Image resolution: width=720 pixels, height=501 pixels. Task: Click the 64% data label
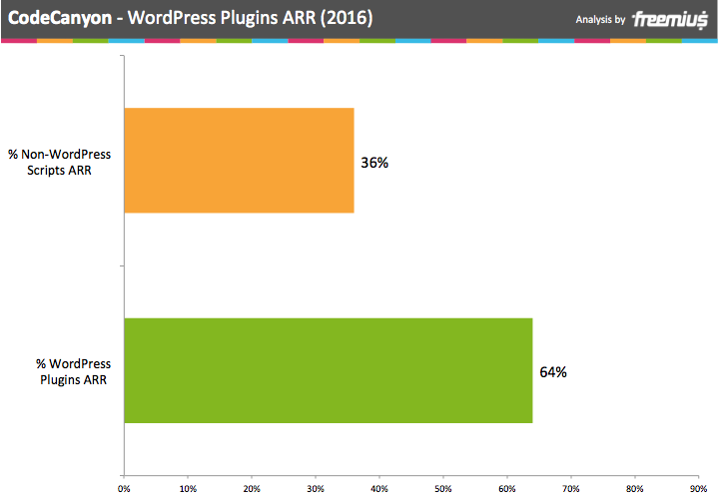pos(553,372)
